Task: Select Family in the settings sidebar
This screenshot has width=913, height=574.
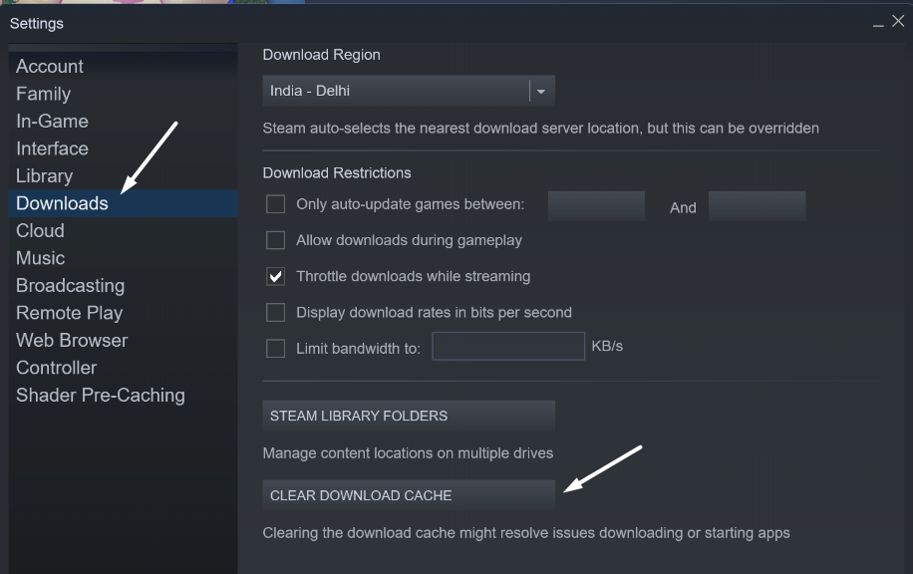Action: 44,94
